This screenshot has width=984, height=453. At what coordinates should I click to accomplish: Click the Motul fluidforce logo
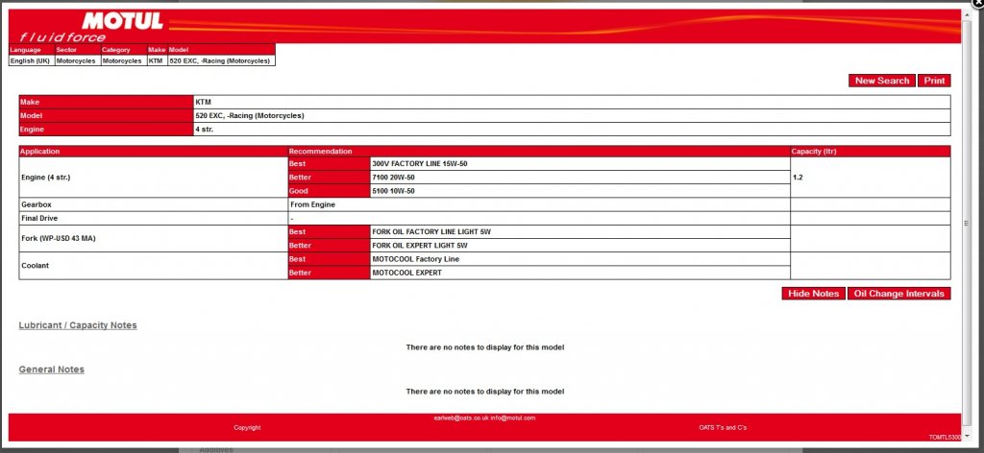coord(91,26)
